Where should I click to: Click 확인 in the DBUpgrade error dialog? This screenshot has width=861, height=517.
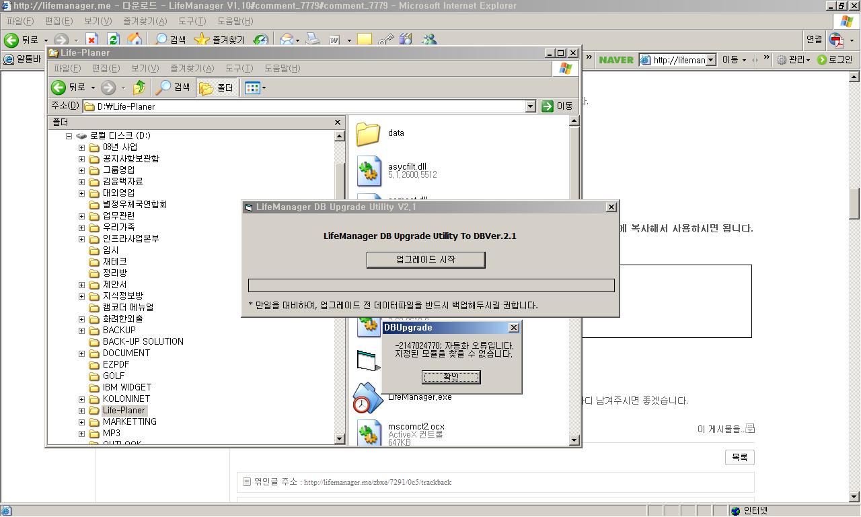(x=451, y=377)
